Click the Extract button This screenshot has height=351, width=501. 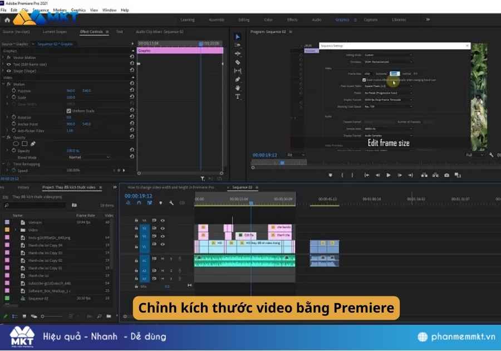coord(435,175)
